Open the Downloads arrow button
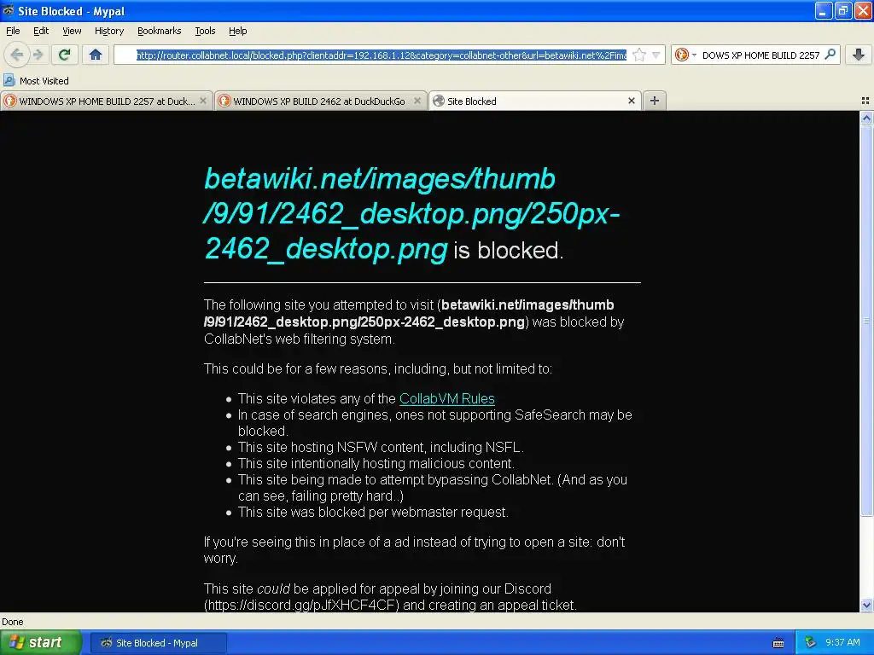Image resolution: width=874 pixels, height=655 pixels. coord(859,55)
